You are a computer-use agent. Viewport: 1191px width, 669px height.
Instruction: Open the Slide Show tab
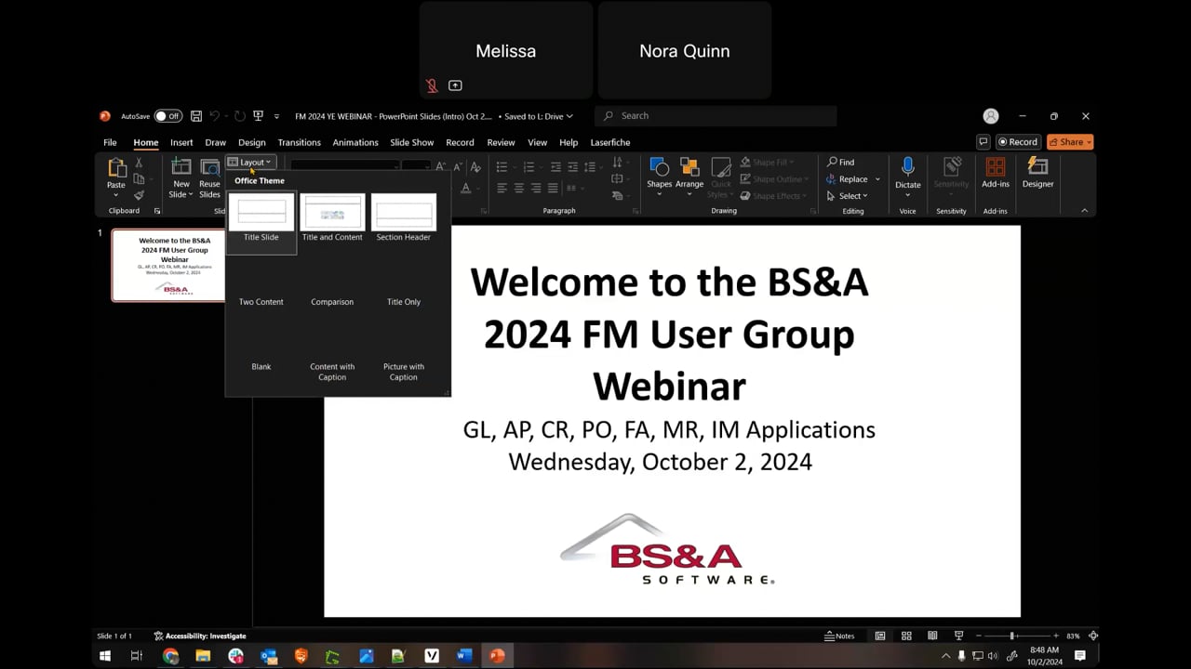(412, 142)
